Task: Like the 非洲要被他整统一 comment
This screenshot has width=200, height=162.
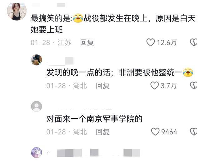Action: point(154,86)
